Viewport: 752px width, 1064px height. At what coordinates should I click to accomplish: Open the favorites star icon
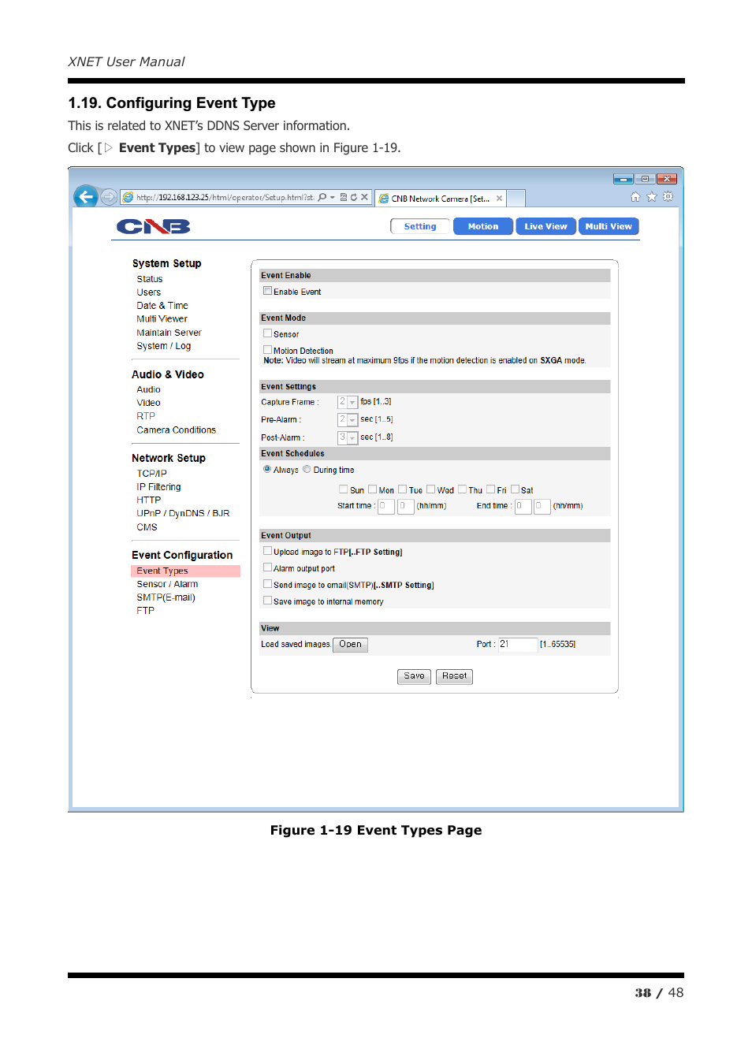pyautogui.click(x=652, y=197)
